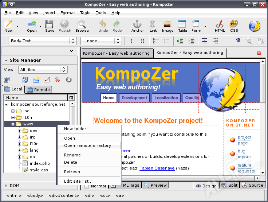
Task: Click the Browse toolbar icon
Action: pyautogui.click(x=82, y=26)
